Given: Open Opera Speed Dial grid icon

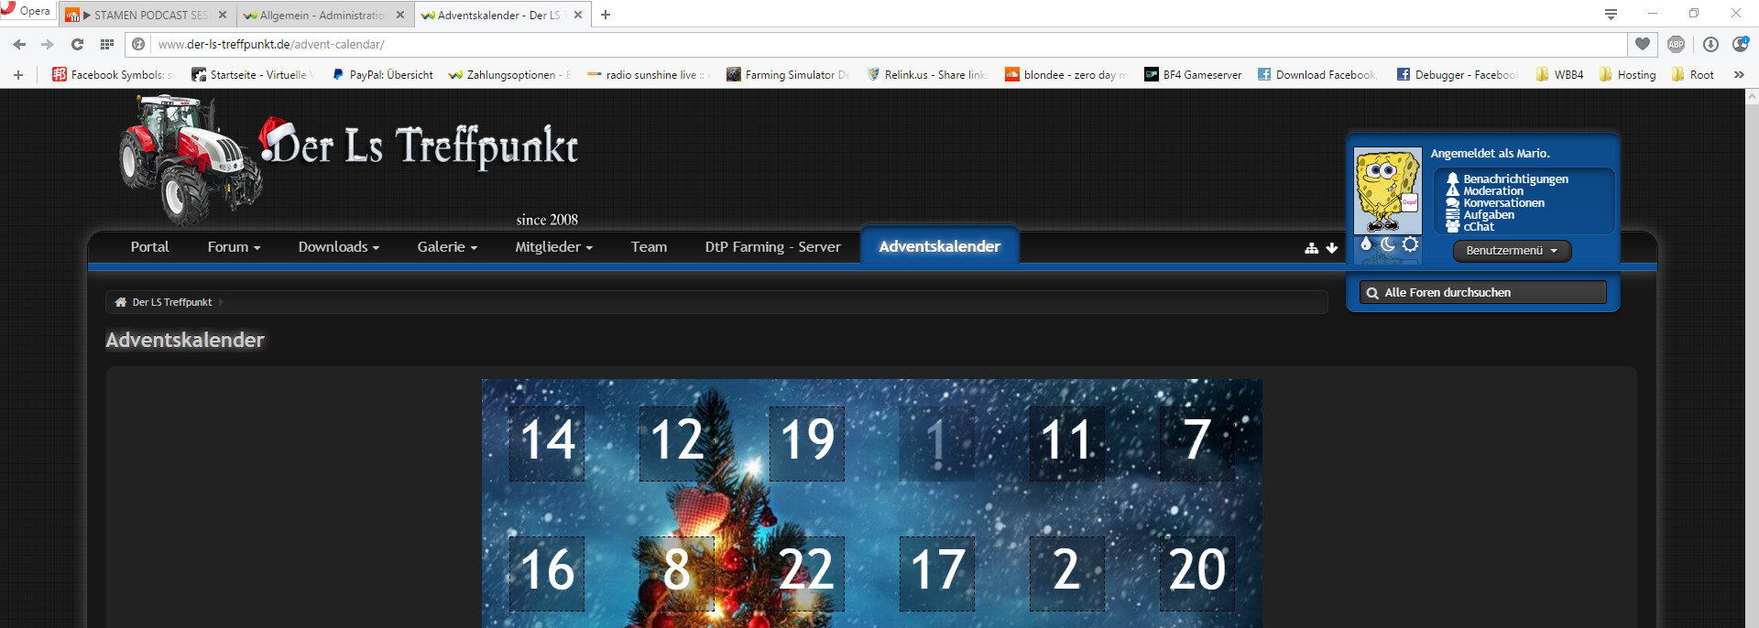Looking at the screenshot, I should [107, 44].
